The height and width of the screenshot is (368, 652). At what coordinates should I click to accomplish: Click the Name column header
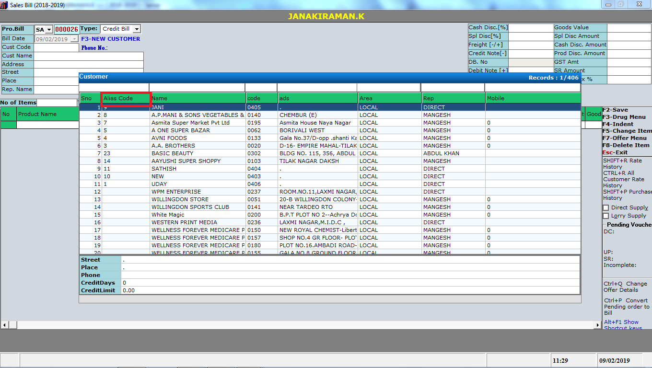(x=198, y=98)
